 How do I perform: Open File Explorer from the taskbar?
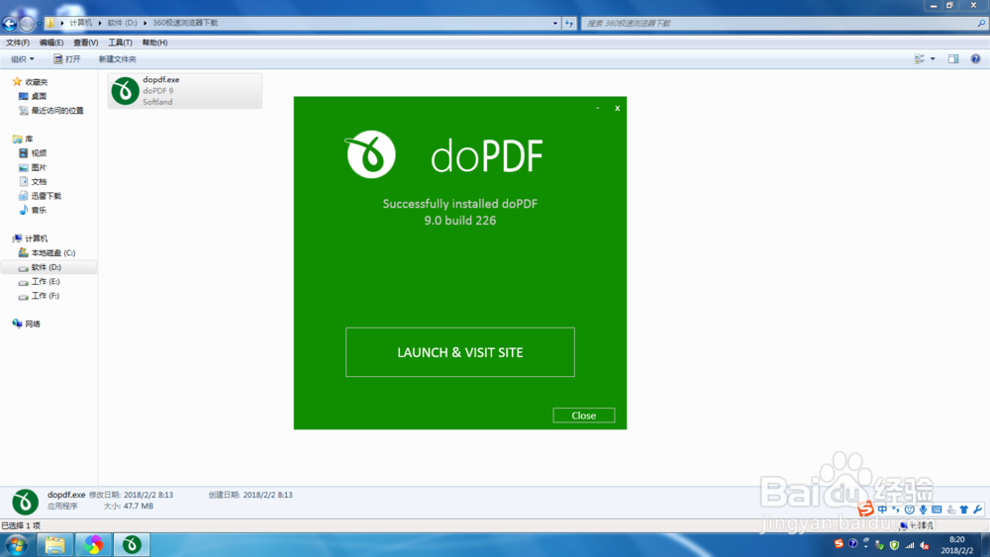54,544
